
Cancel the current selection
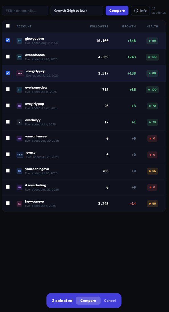pyautogui.click(x=110, y=301)
